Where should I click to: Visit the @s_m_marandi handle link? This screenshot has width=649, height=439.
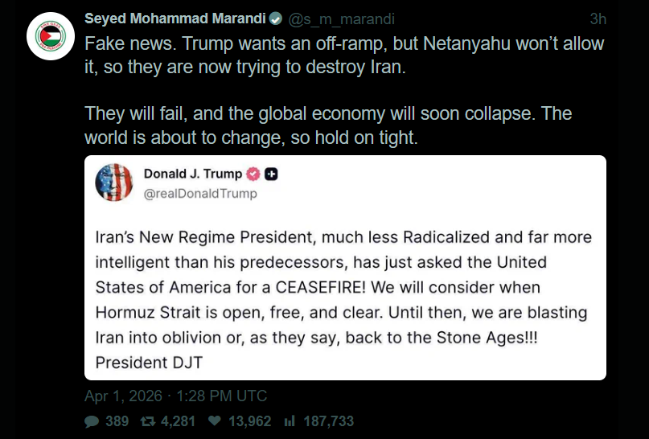coord(341,19)
